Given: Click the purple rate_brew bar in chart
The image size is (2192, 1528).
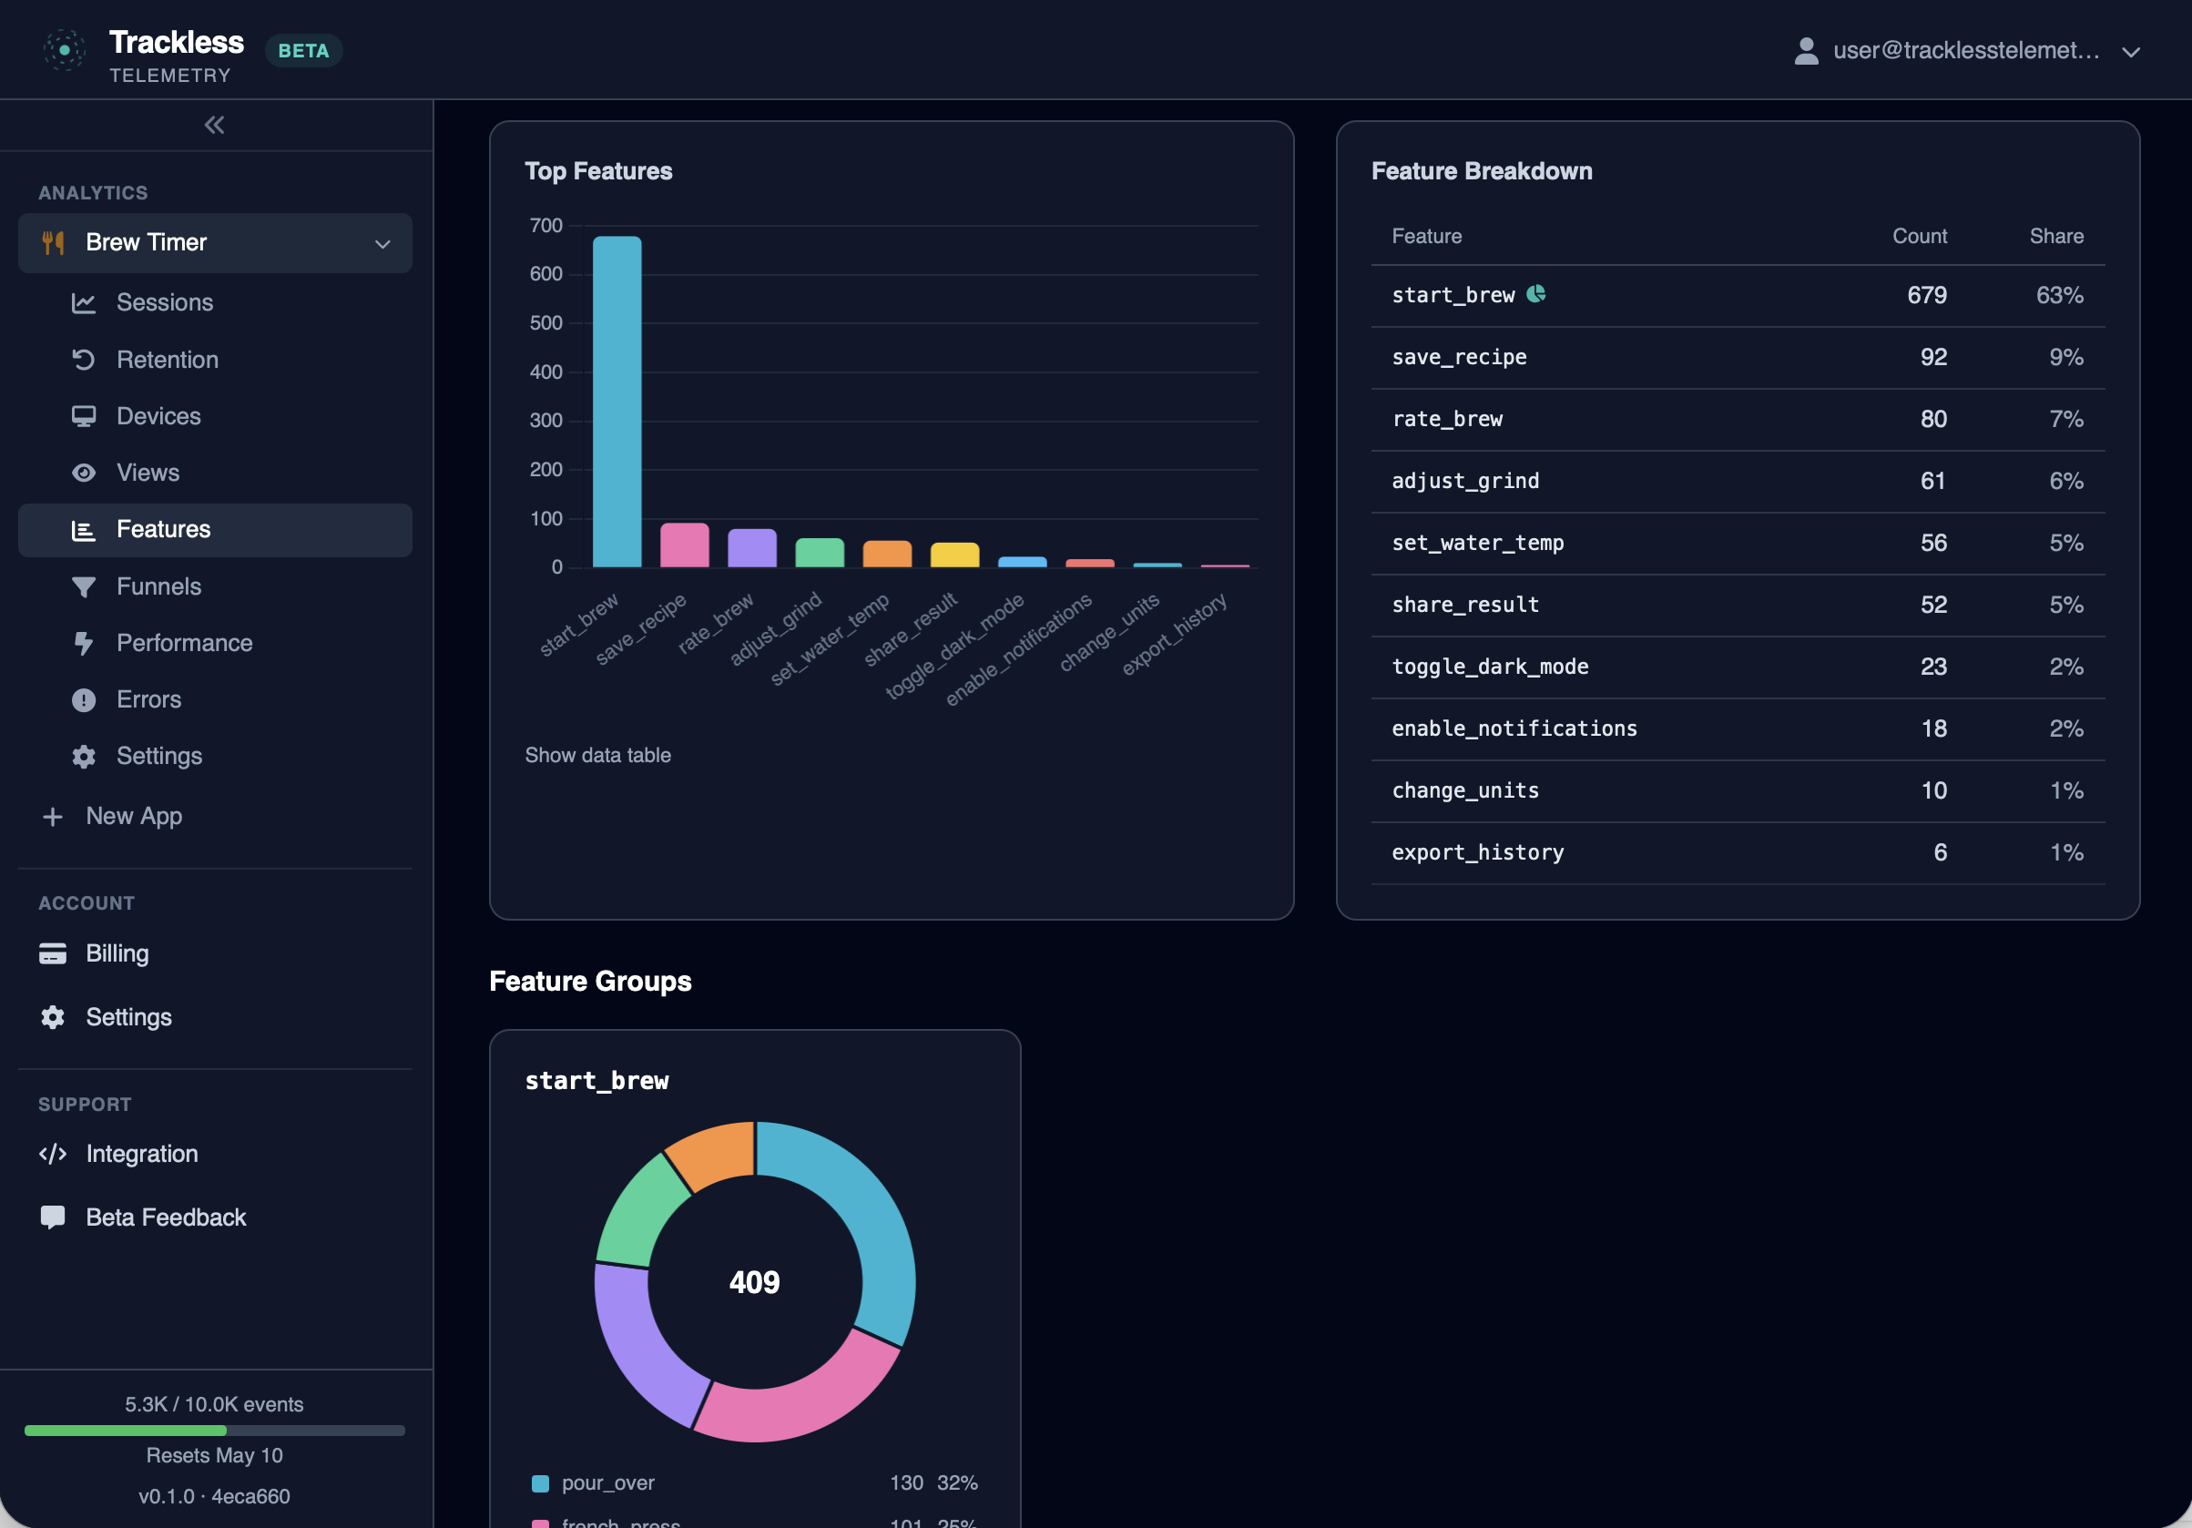Looking at the screenshot, I should [752, 548].
